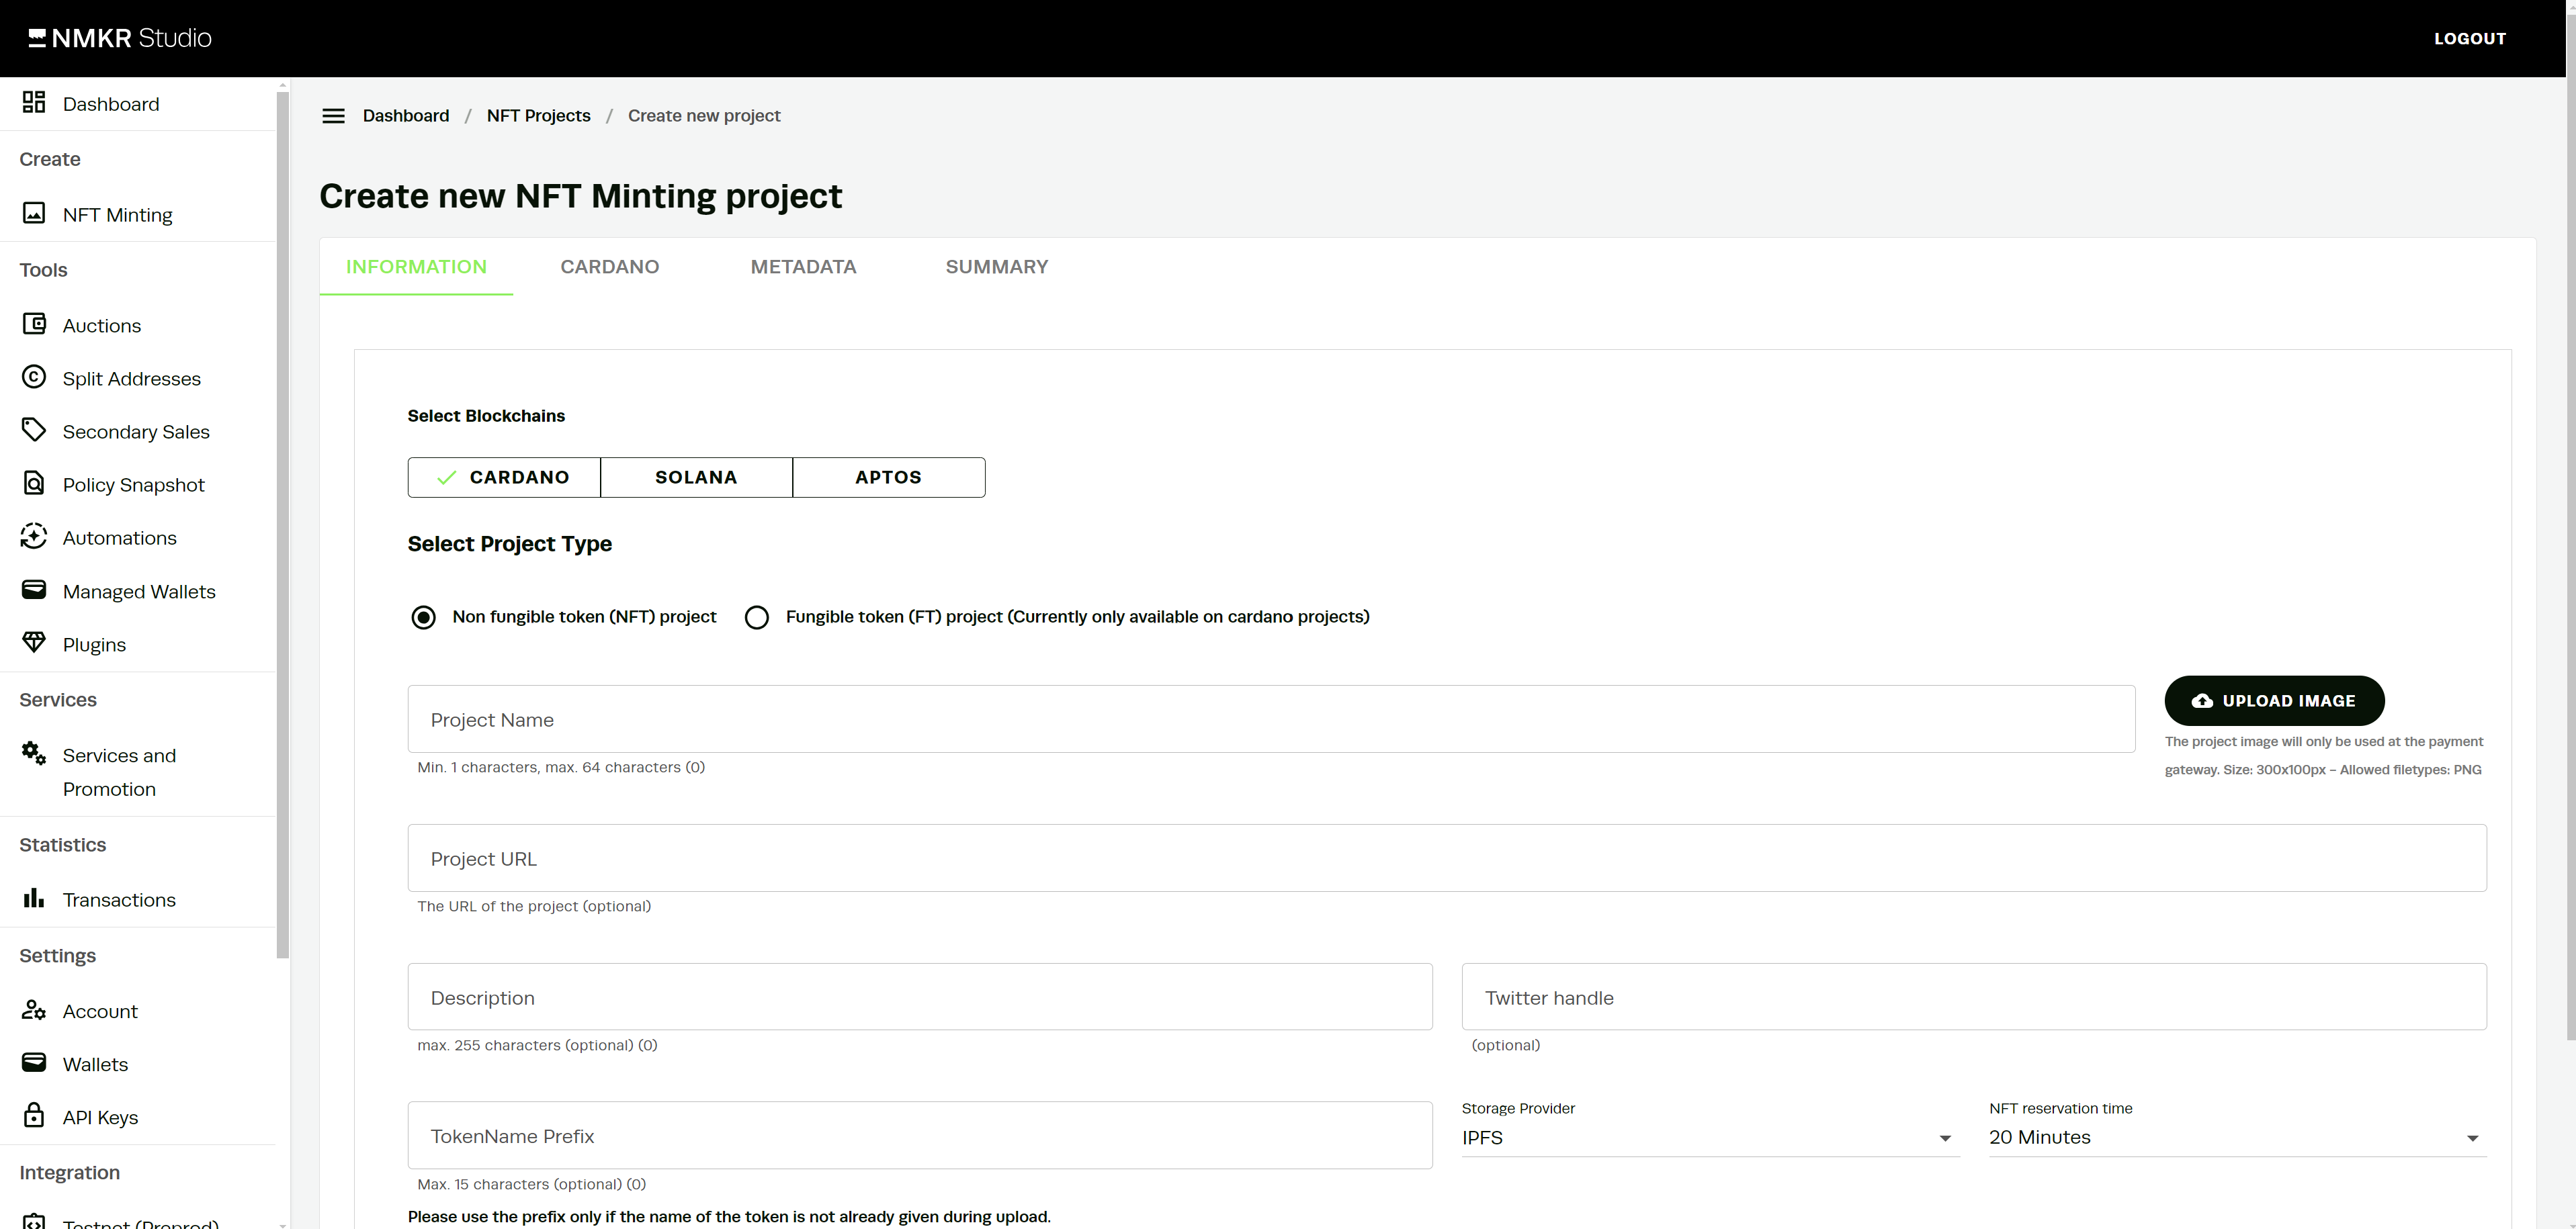Click the Plugins diamond icon
The width and height of the screenshot is (2576, 1229).
[34, 643]
